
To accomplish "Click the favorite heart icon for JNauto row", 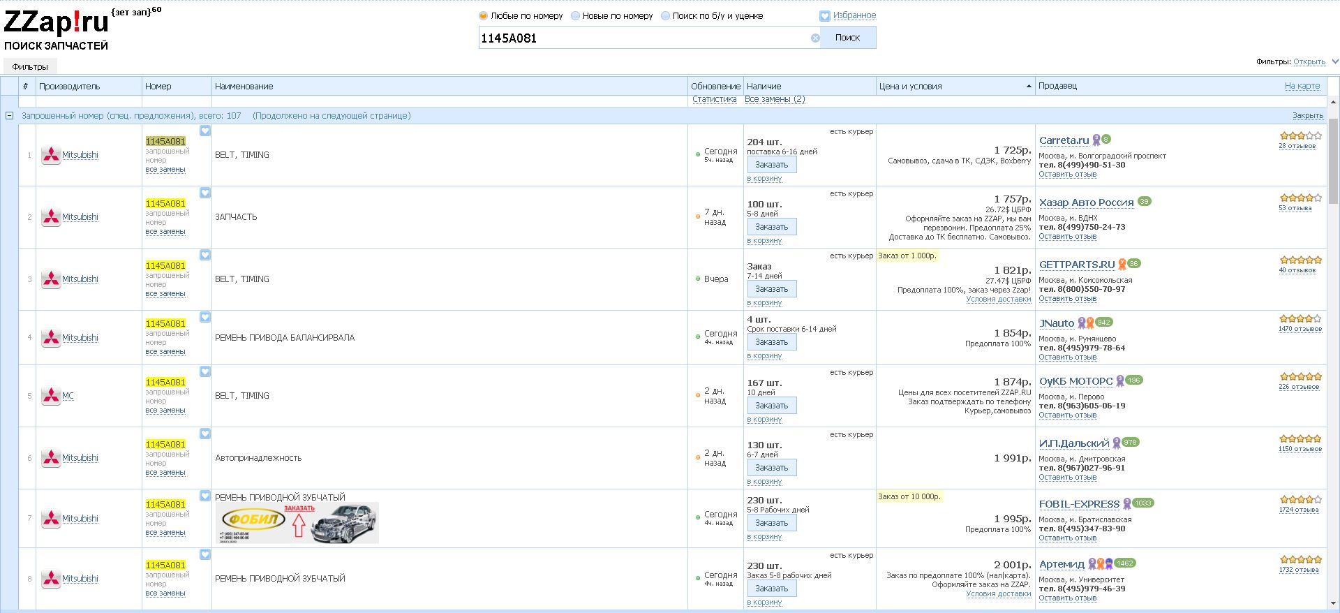I will click(x=205, y=317).
